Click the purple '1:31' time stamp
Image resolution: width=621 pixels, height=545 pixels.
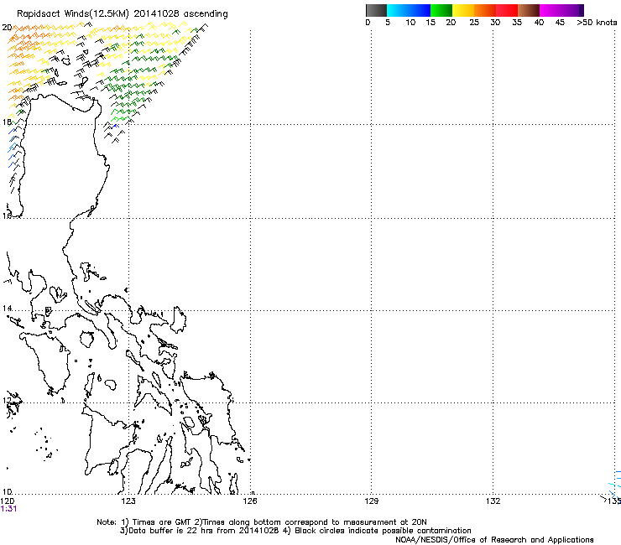click(8, 509)
